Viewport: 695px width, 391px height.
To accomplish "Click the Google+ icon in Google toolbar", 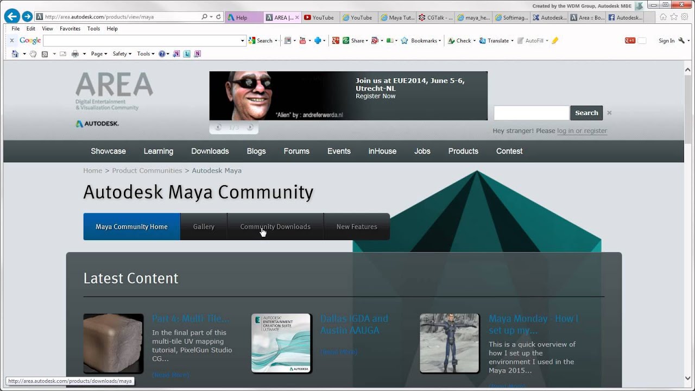I will 336,41.
